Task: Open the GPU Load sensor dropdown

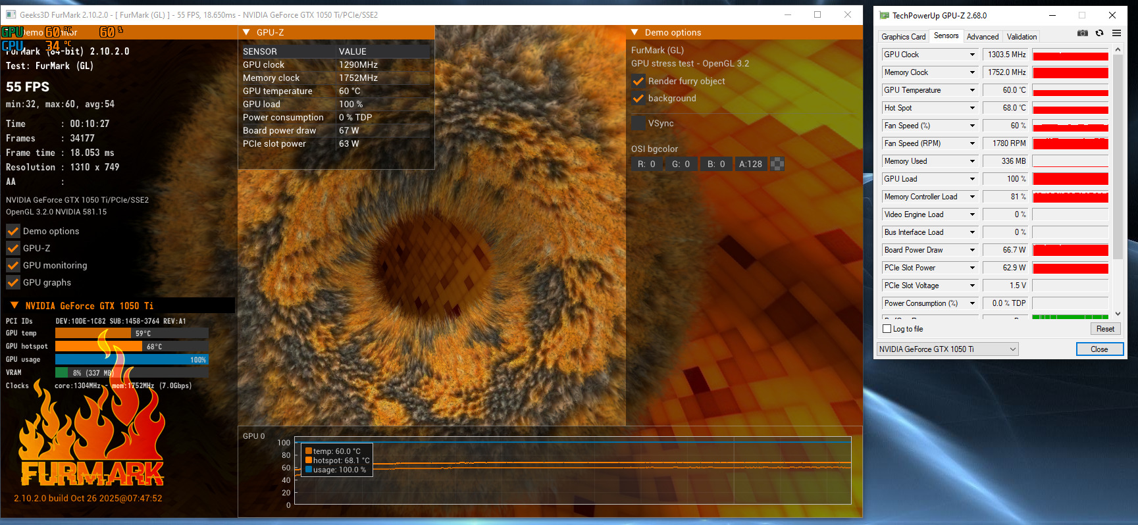Action: [x=972, y=179]
